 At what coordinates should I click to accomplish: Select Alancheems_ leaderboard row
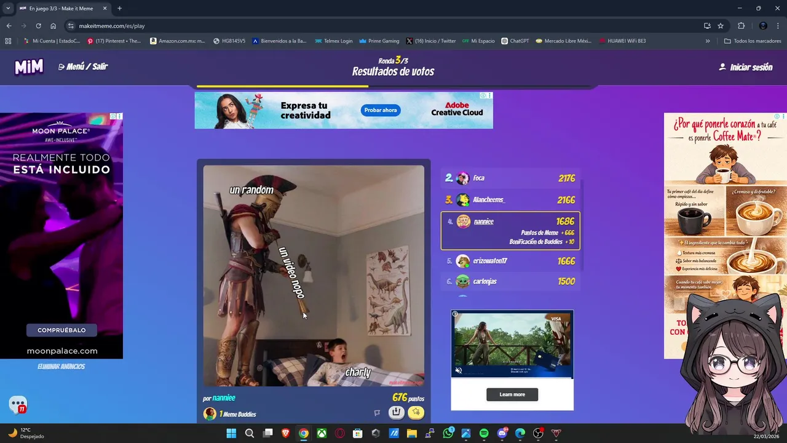click(x=510, y=200)
